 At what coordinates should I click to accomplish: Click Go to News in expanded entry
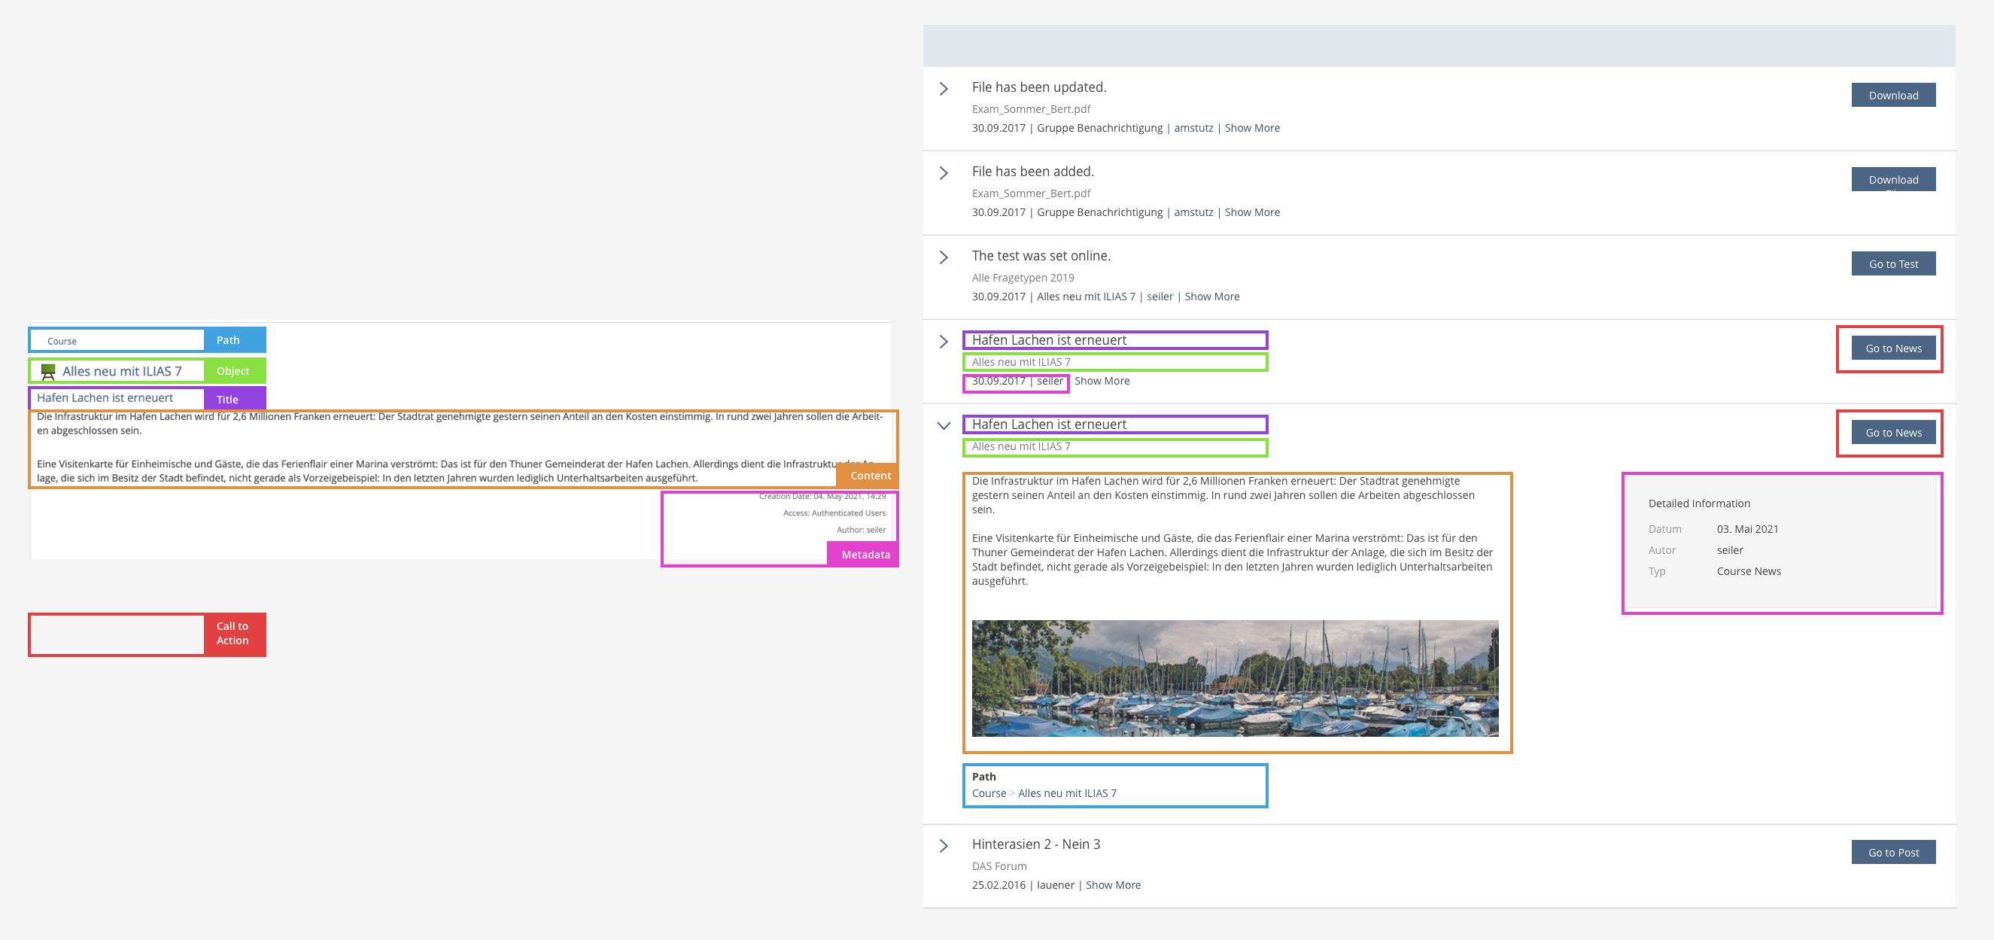(1892, 433)
